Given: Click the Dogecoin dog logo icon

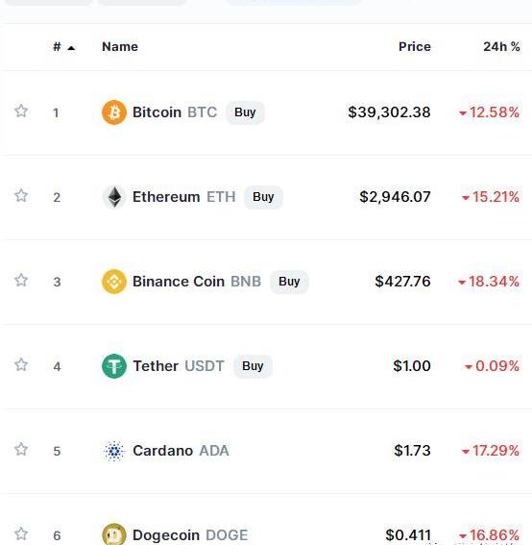Looking at the screenshot, I should click(114, 534).
